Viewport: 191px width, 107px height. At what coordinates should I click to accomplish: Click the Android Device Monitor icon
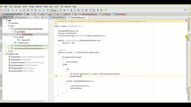[101, 10]
